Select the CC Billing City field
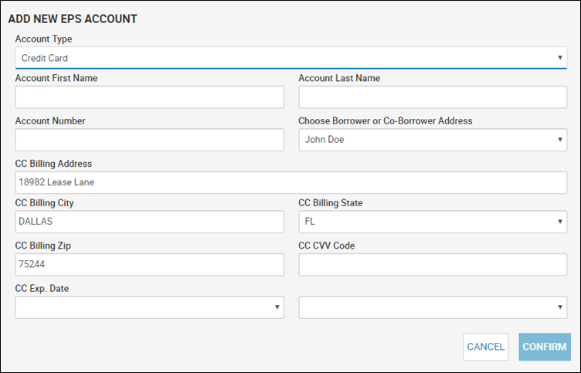Viewport: 581px width, 373px height. [150, 222]
